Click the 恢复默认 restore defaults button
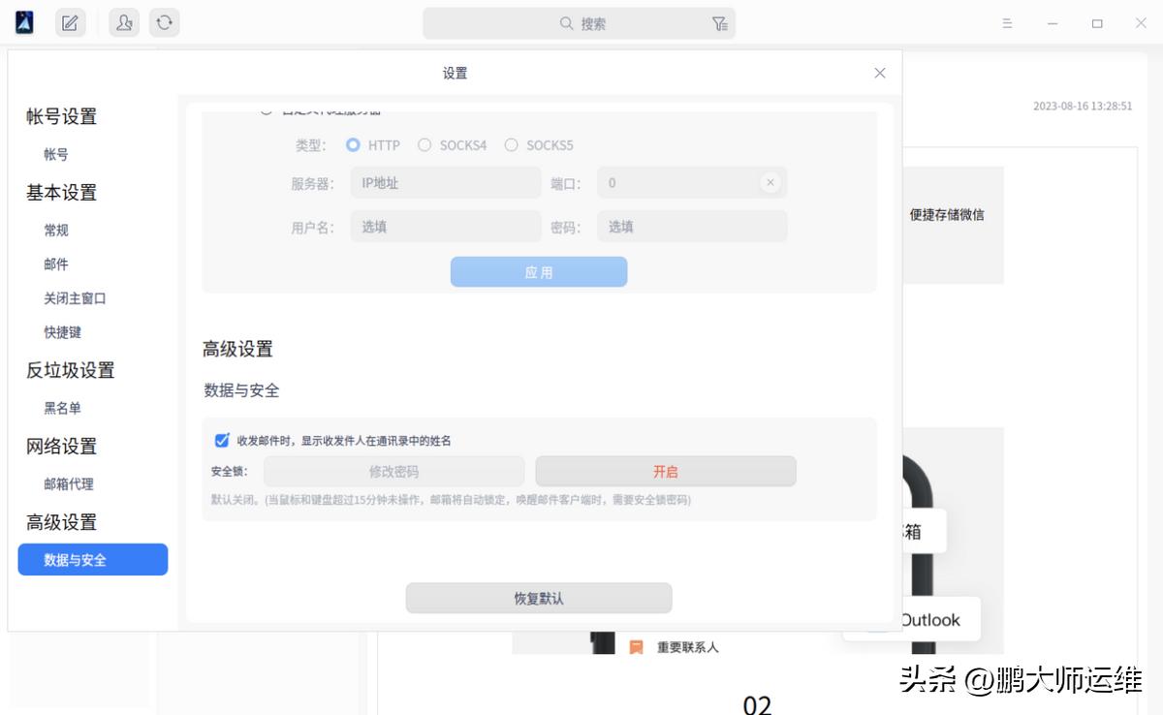 pyautogui.click(x=539, y=597)
